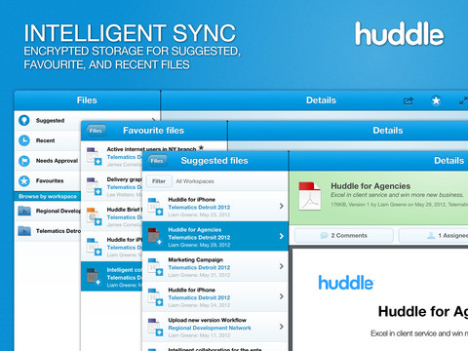
Task: Click the Huddle Brief presentation icon
Action: 95,216
